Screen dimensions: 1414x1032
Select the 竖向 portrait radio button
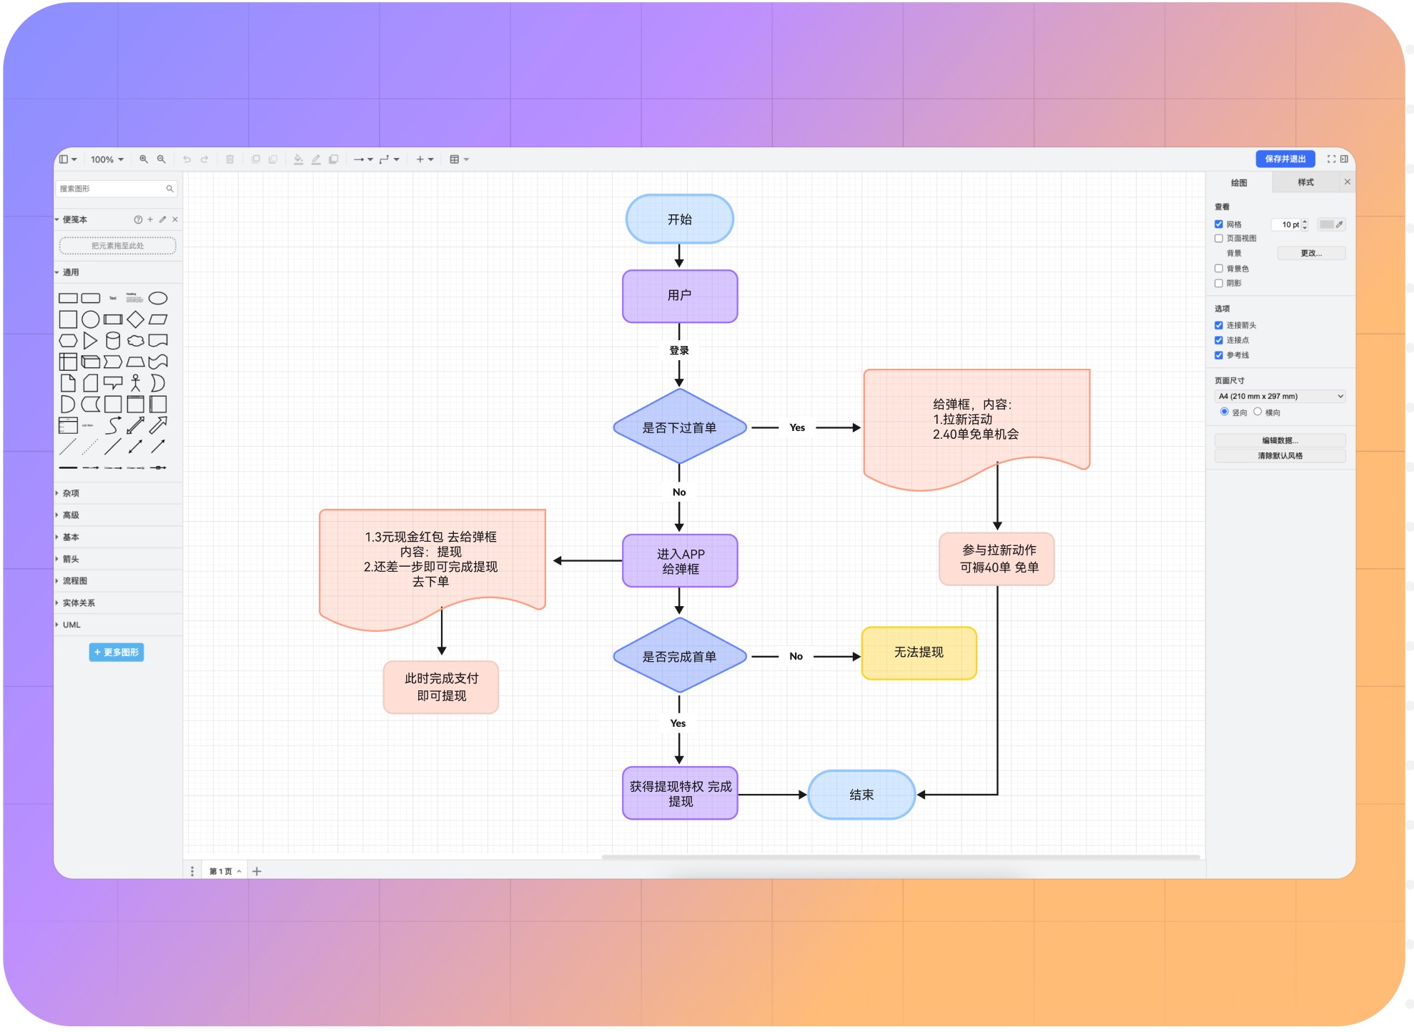click(1225, 412)
